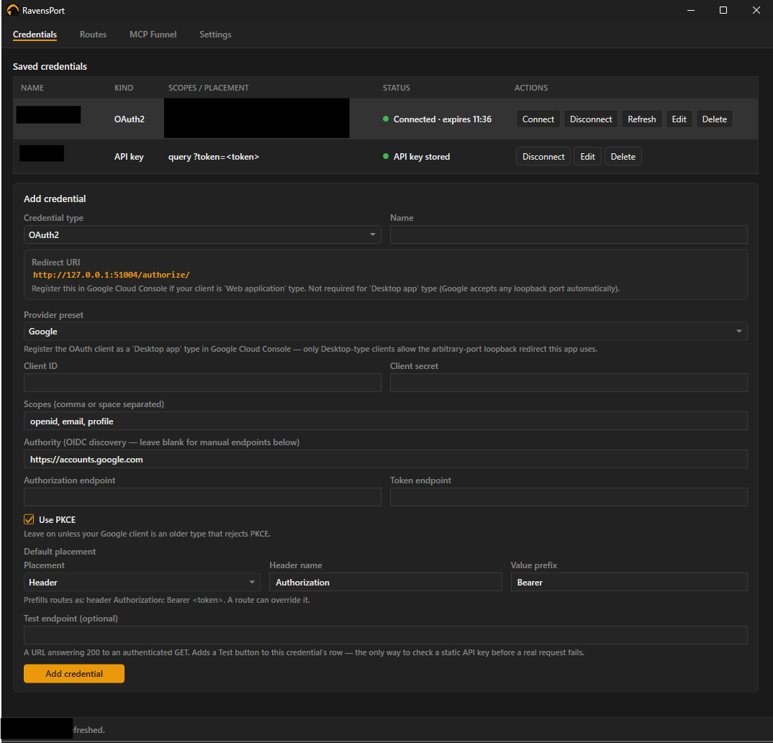
Task: Click the SCOPES / PLACEMENT column header
Action: pos(209,88)
